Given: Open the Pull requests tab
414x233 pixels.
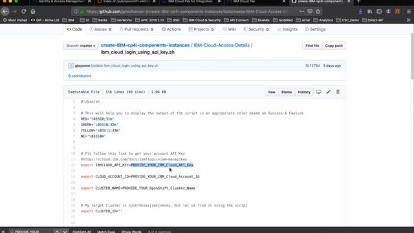Looking at the screenshot, I should pyautogui.click(x=136, y=29).
